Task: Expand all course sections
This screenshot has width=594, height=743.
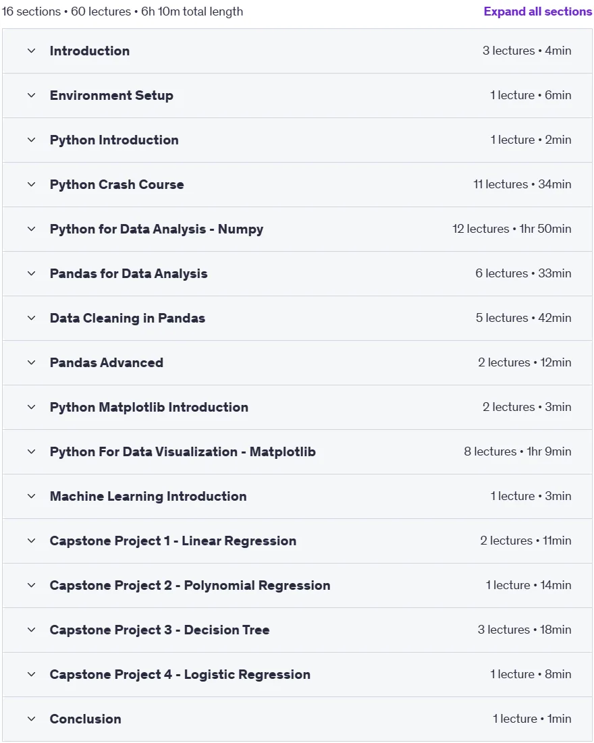Action: coord(537,11)
